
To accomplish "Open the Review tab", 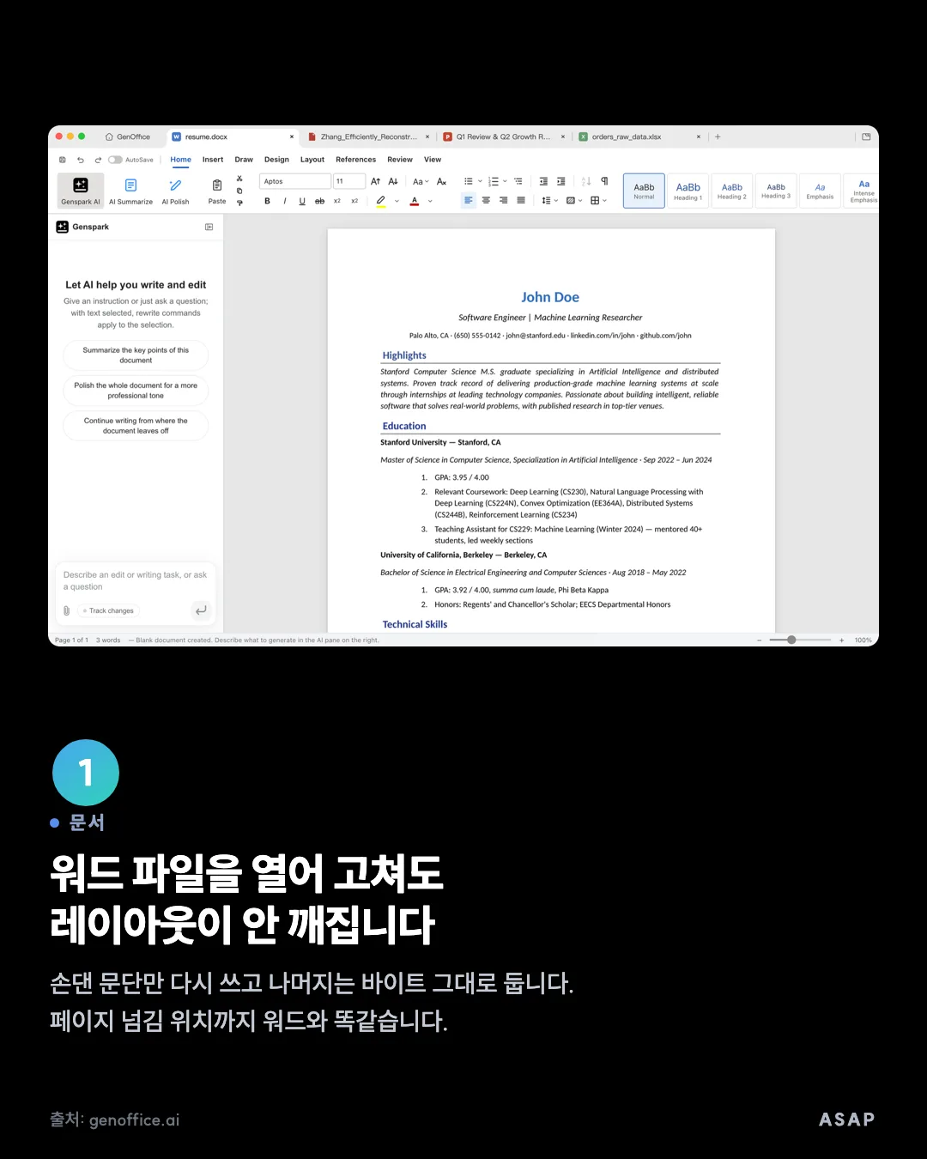I will pyautogui.click(x=400, y=160).
